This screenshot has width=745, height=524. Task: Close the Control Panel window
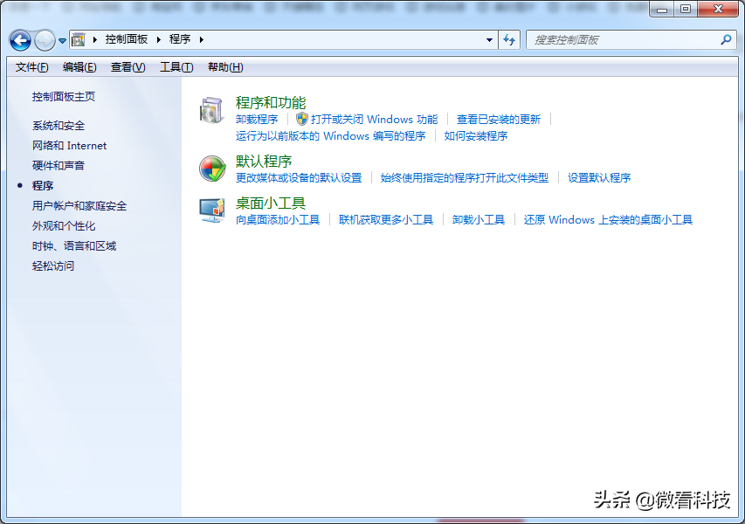pyautogui.click(x=718, y=9)
